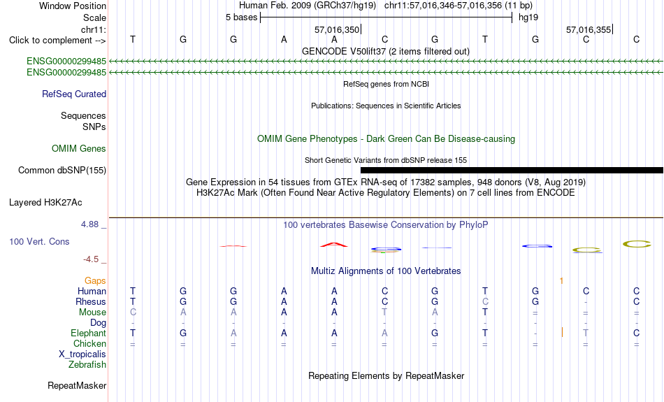Screen dimensions: 664x402
Task: Click the Scale label
Action: pos(95,17)
